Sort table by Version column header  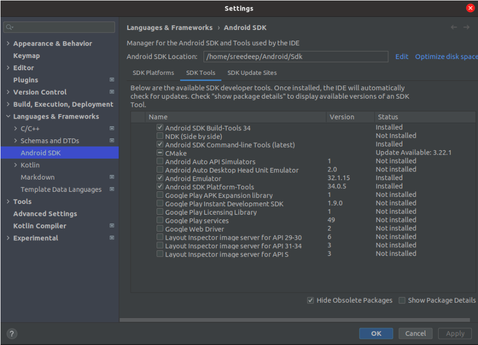[350, 117]
